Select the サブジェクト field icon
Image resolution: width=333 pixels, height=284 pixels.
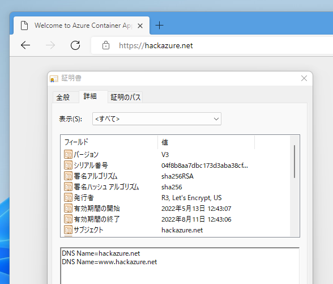click(68, 230)
